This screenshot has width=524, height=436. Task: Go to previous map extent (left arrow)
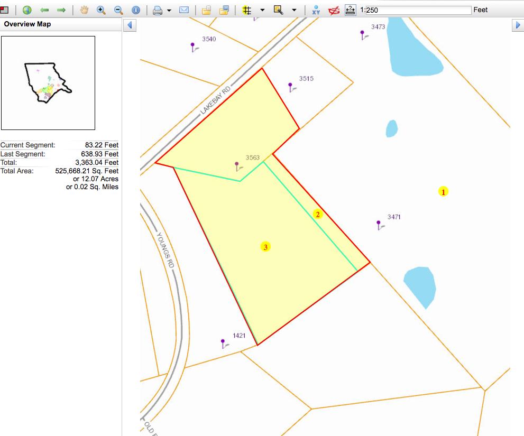44,11
